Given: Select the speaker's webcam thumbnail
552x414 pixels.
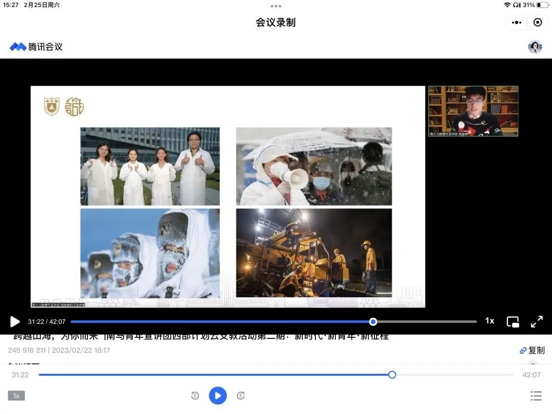Looking at the screenshot, I should pyautogui.click(x=473, y=111).
